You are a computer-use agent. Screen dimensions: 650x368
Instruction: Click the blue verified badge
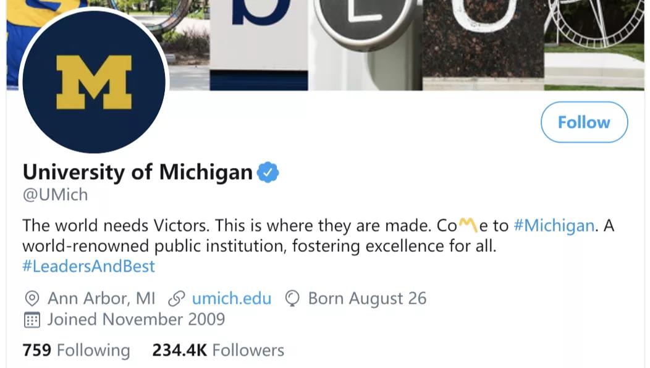pyautogui.click(x=268, y=172)
